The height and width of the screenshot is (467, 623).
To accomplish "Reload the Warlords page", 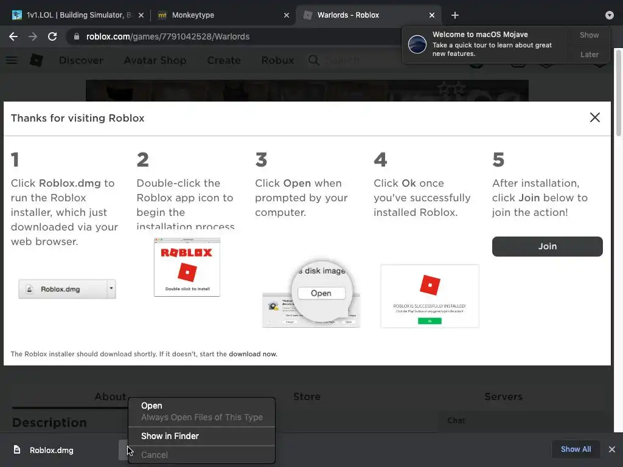I will tap(52, 36).
